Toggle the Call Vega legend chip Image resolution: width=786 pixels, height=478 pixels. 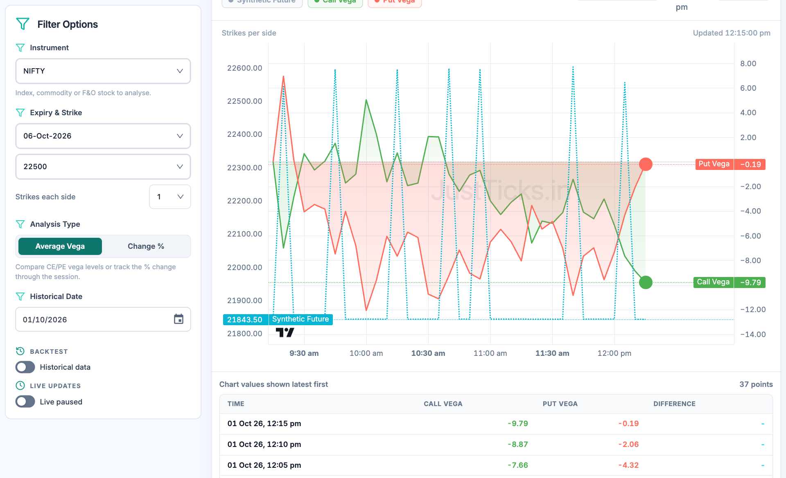[x=335, y=2]
